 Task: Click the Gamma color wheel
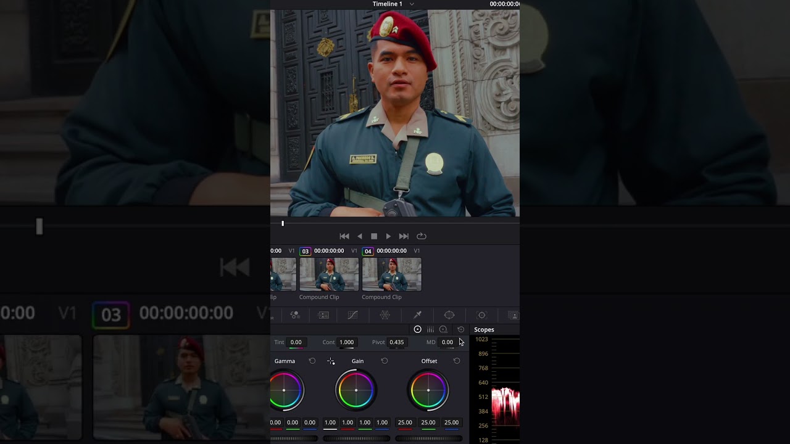(x=285, y=390)
